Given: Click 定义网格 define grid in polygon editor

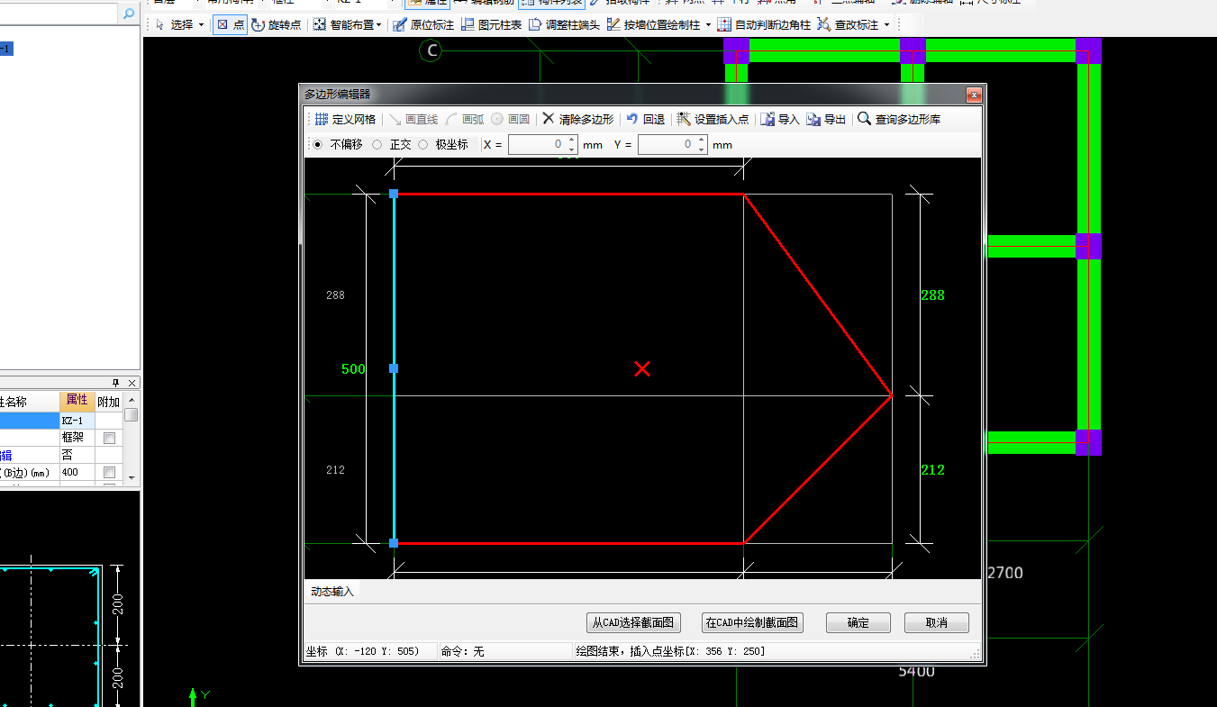Looking at the screenshot, I should [345, 119].
